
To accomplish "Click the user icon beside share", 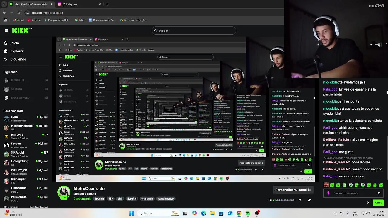I will (x=309, y=200).
